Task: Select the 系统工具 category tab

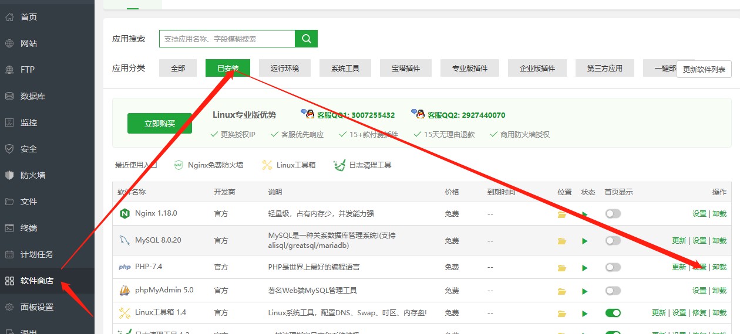Action: [x=345, y=68]
